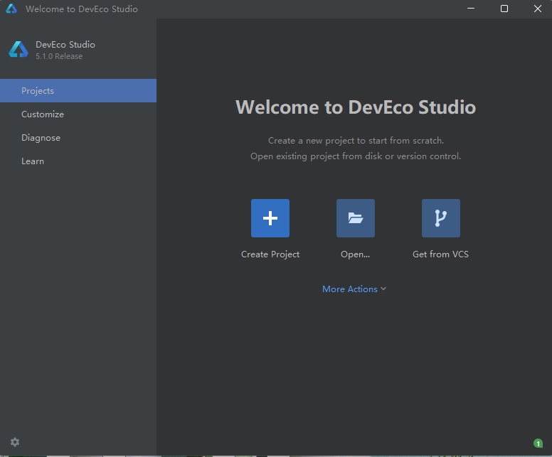
Task: Click the Welcome to DevEco Studio heading
Action: tap(356, 107)
